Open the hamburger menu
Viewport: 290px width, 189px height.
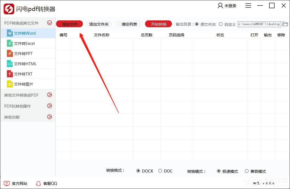[248, 5]
